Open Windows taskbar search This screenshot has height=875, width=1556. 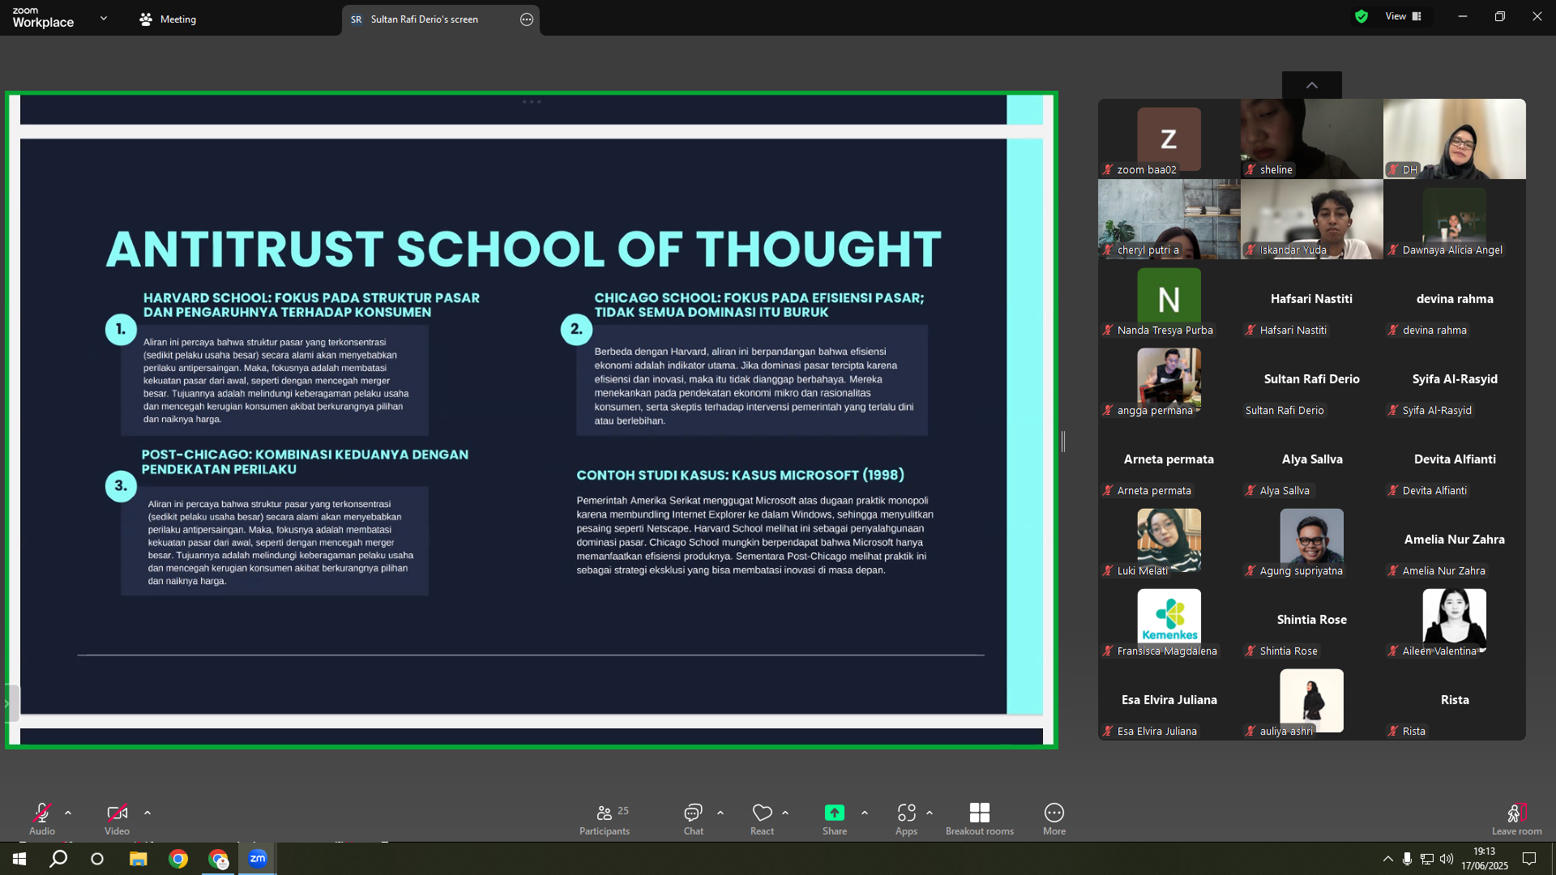(x=58, y=859)
